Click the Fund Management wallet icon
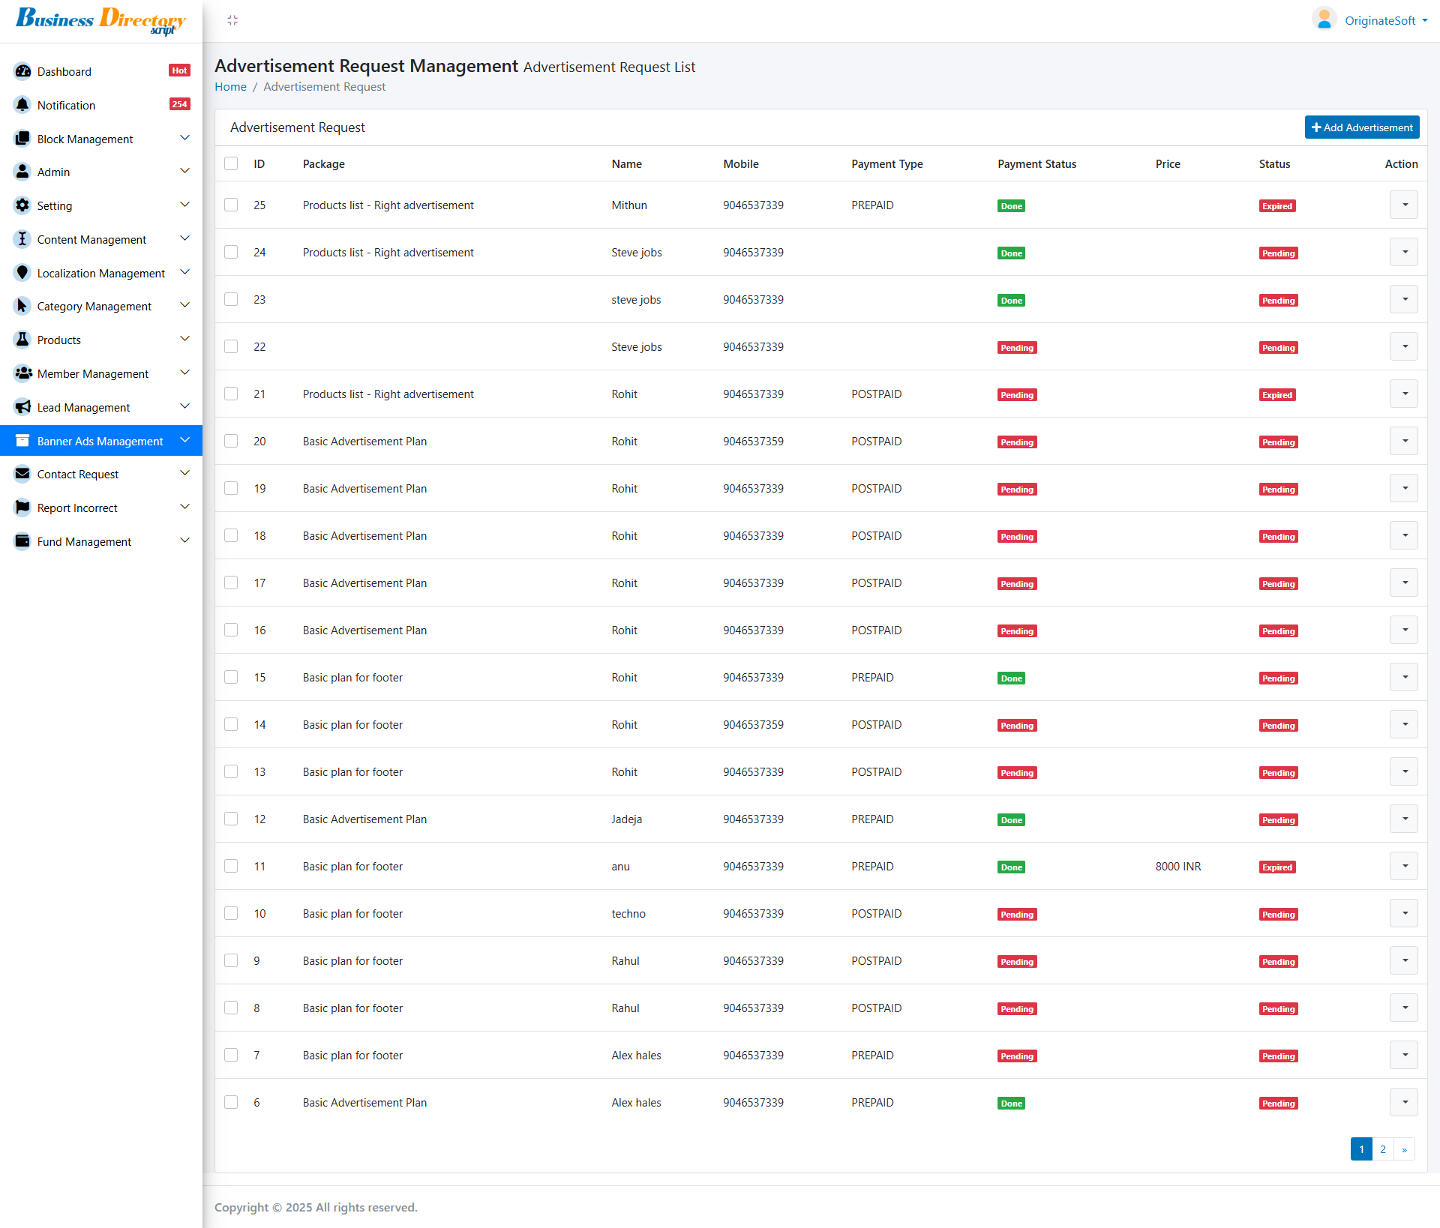The height and width of the screenshot is (1228, 1440). pos(22,541)
